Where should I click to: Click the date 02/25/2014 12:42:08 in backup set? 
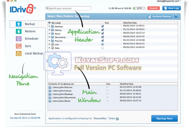(x=130, y=87)
